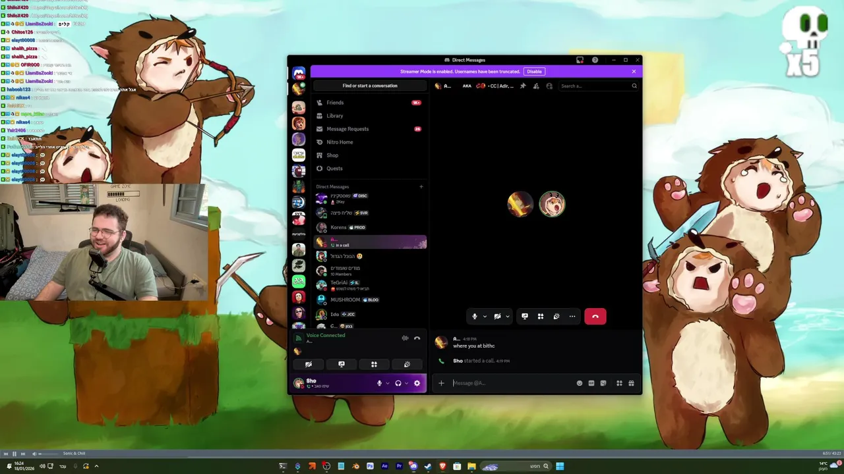Open more call options ellipsis

pyautogui.click(x=572, y=317)
